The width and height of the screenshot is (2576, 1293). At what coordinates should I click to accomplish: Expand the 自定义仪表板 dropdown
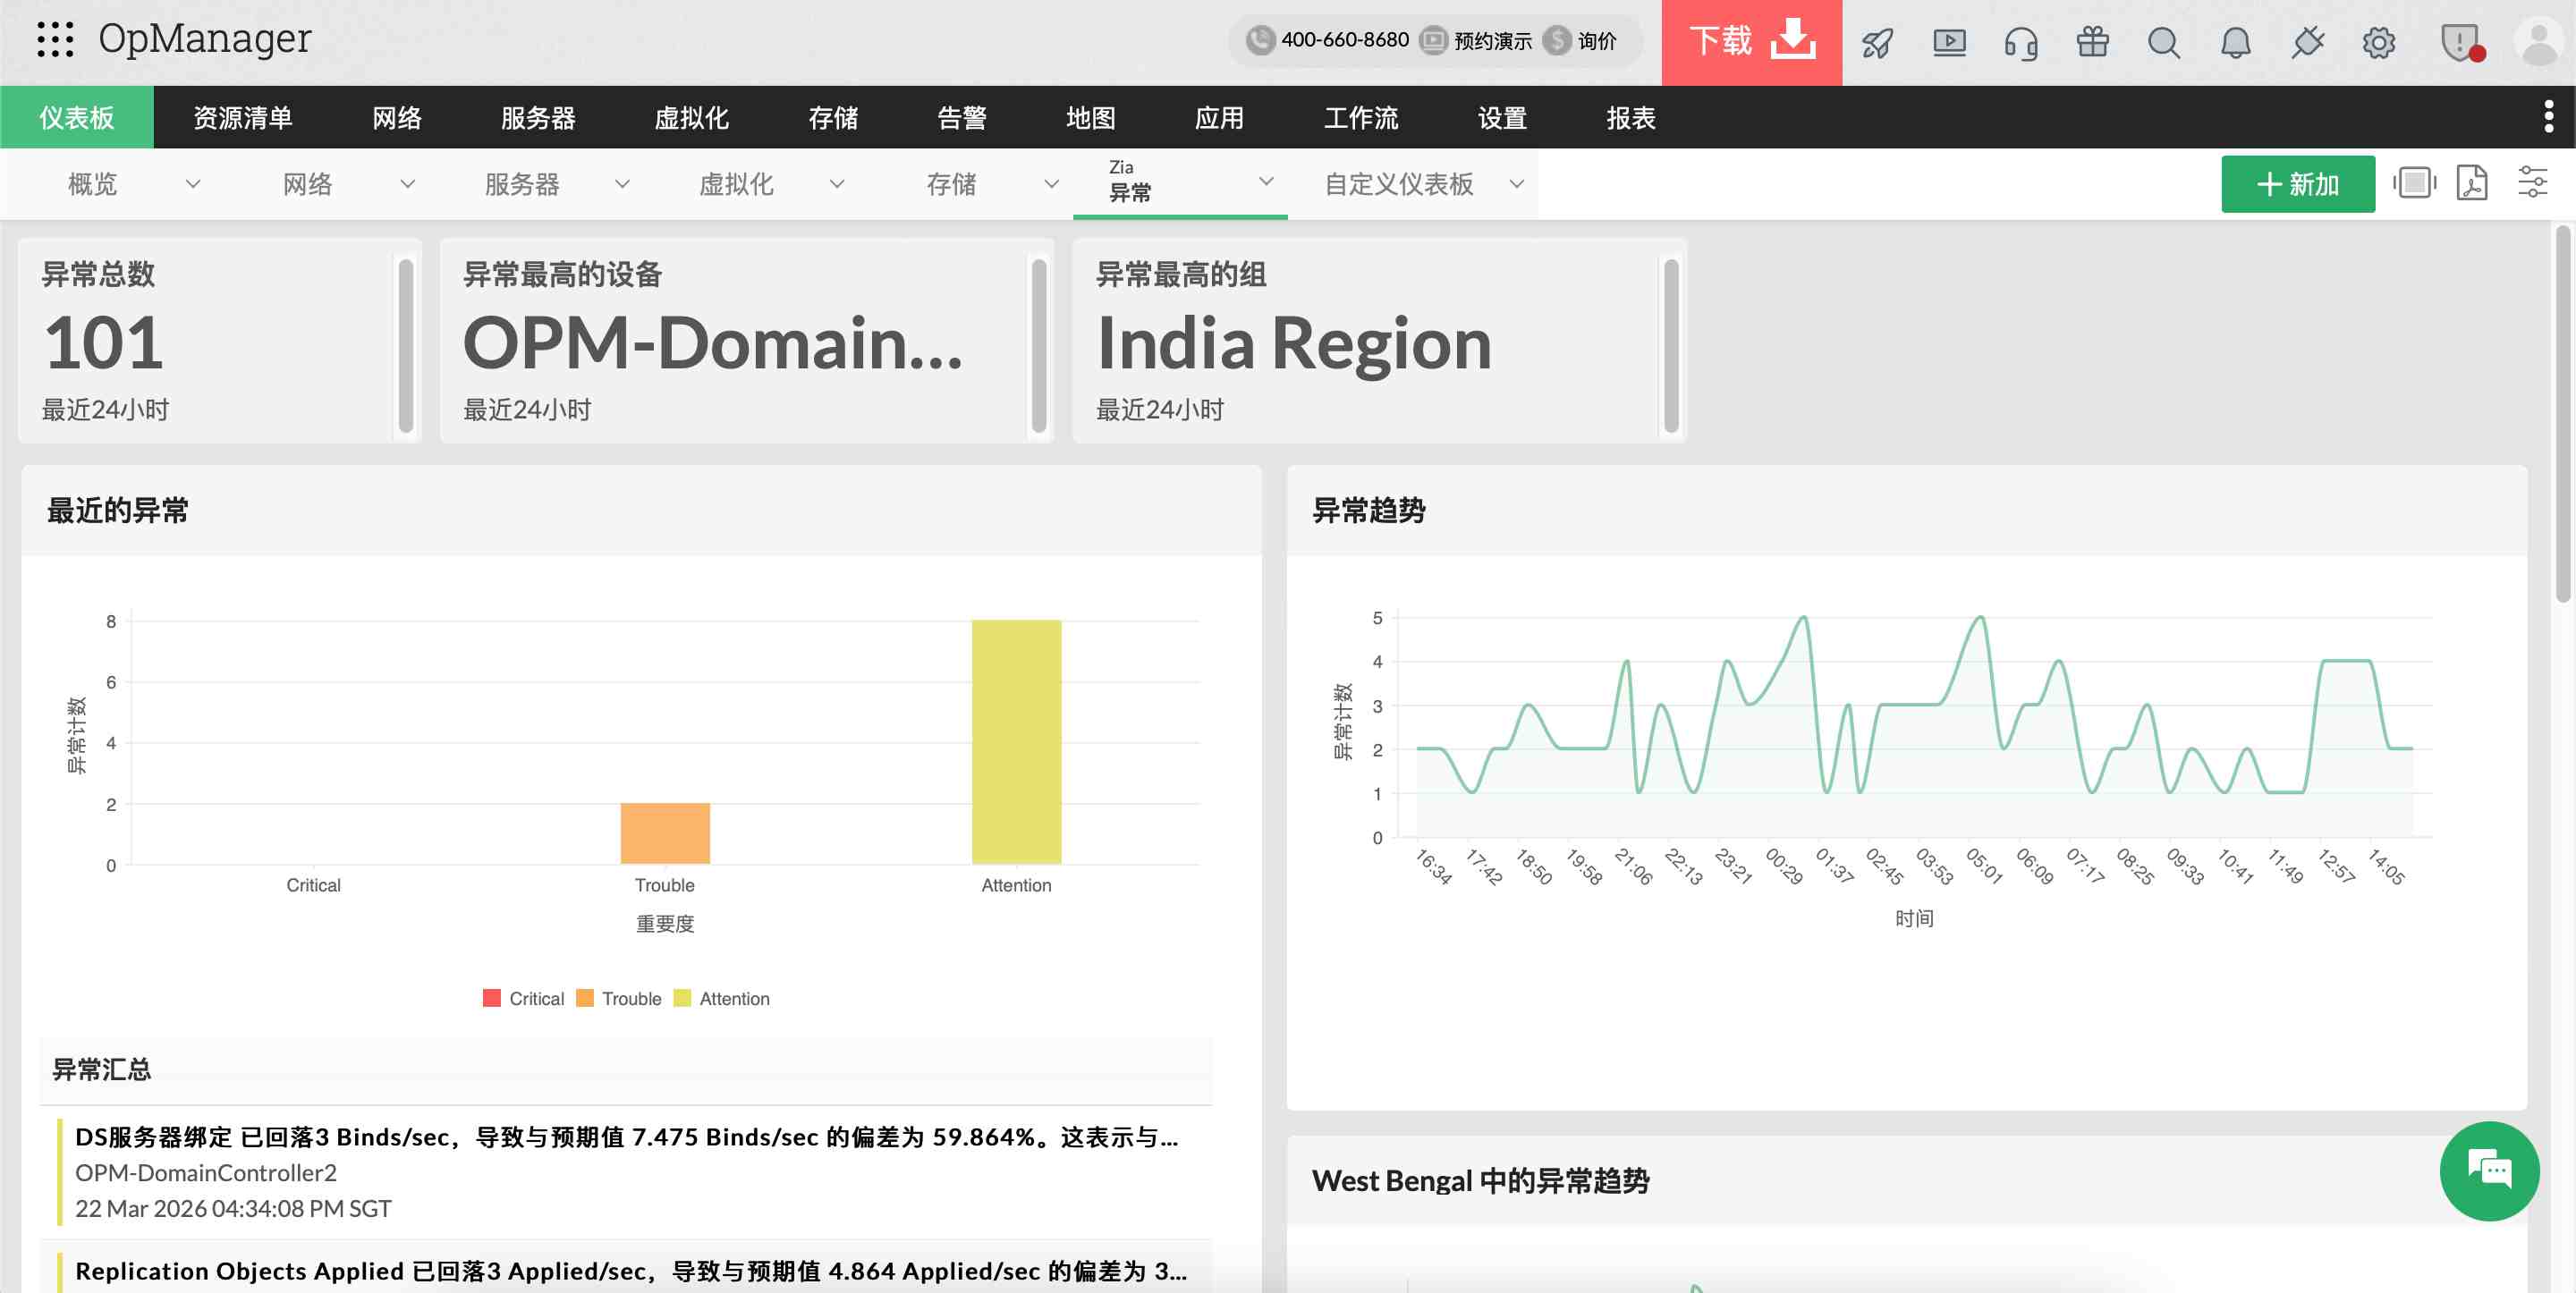(1516, 184)
